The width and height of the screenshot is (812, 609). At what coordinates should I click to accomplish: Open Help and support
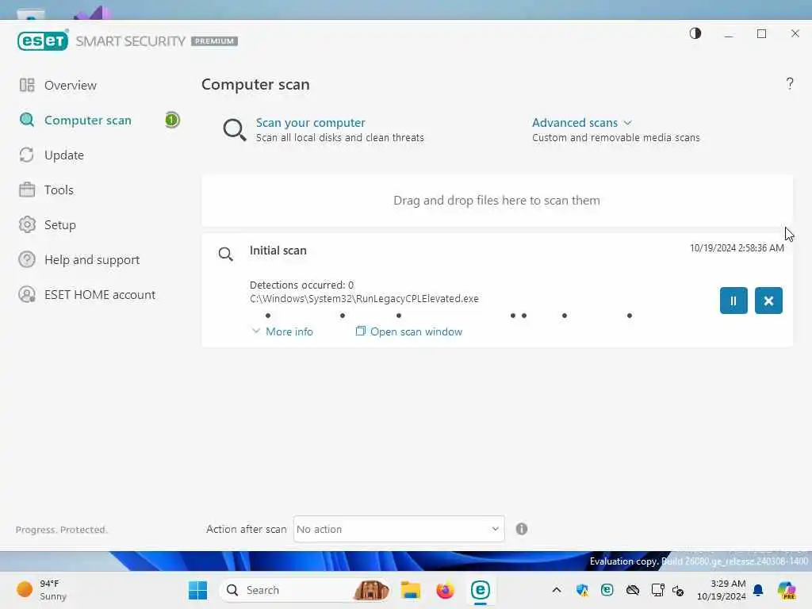tap(92, 259)
